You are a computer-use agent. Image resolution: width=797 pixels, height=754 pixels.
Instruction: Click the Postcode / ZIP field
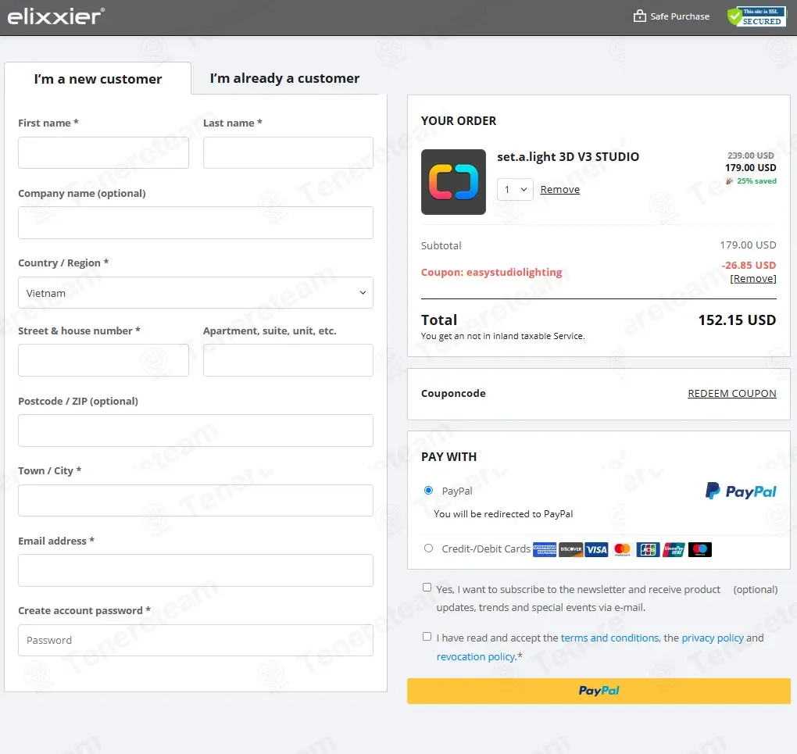(195, 431)
